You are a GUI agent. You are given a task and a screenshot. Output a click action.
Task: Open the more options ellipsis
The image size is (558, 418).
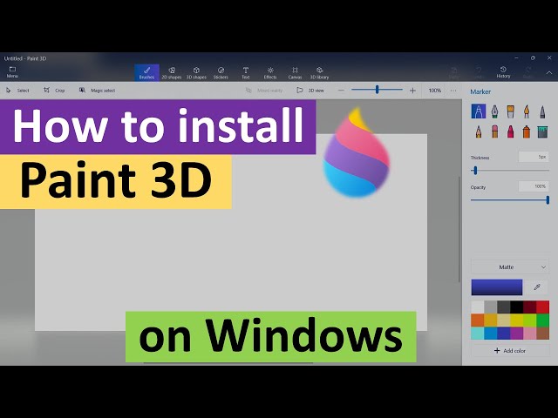tap(453, 91)
